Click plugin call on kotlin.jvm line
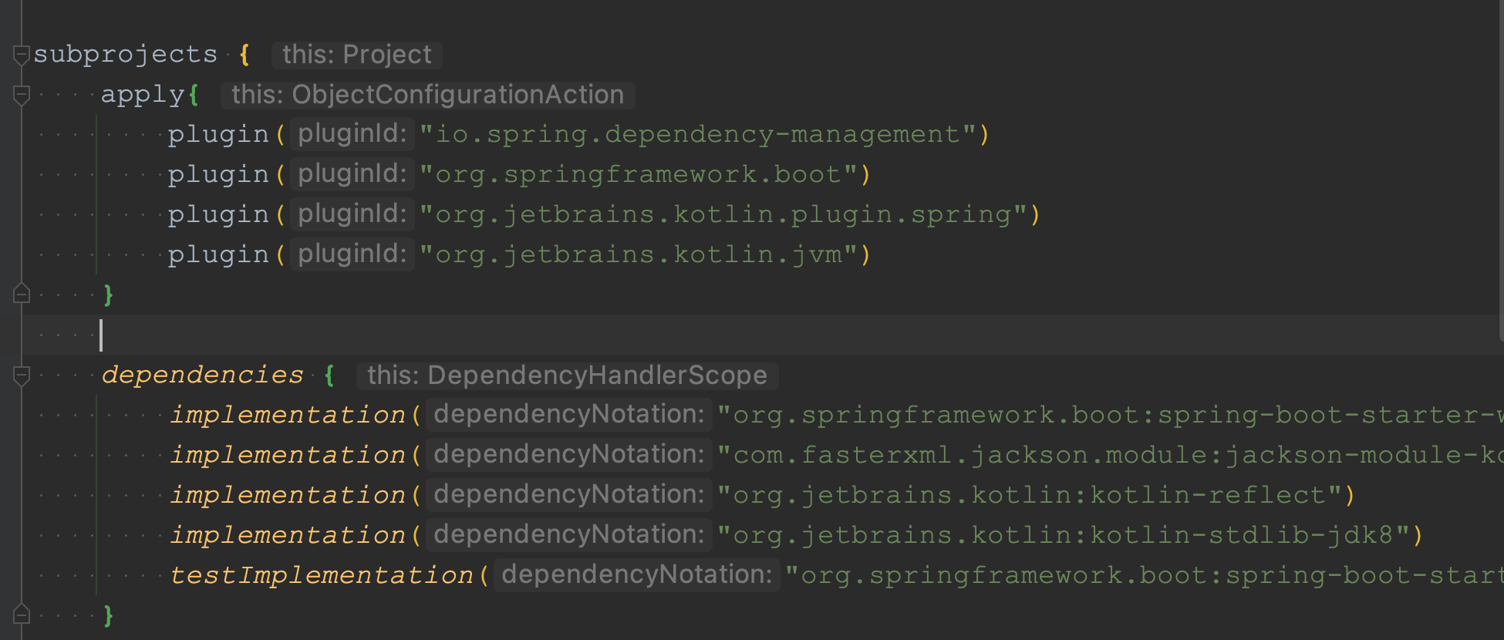Screen dimensions: 1504x640 coord(218,255)
